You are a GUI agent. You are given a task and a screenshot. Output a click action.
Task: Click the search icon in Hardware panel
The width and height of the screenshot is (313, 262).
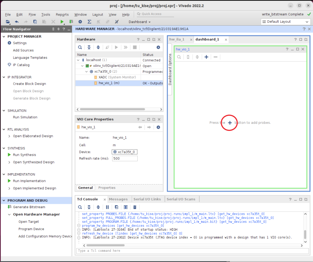click(80, 47)
